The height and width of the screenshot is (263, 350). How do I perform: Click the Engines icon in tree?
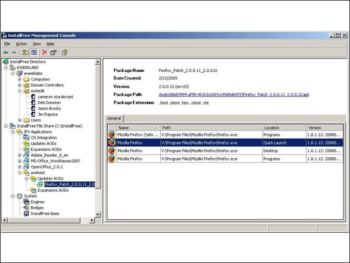point(26,202)
